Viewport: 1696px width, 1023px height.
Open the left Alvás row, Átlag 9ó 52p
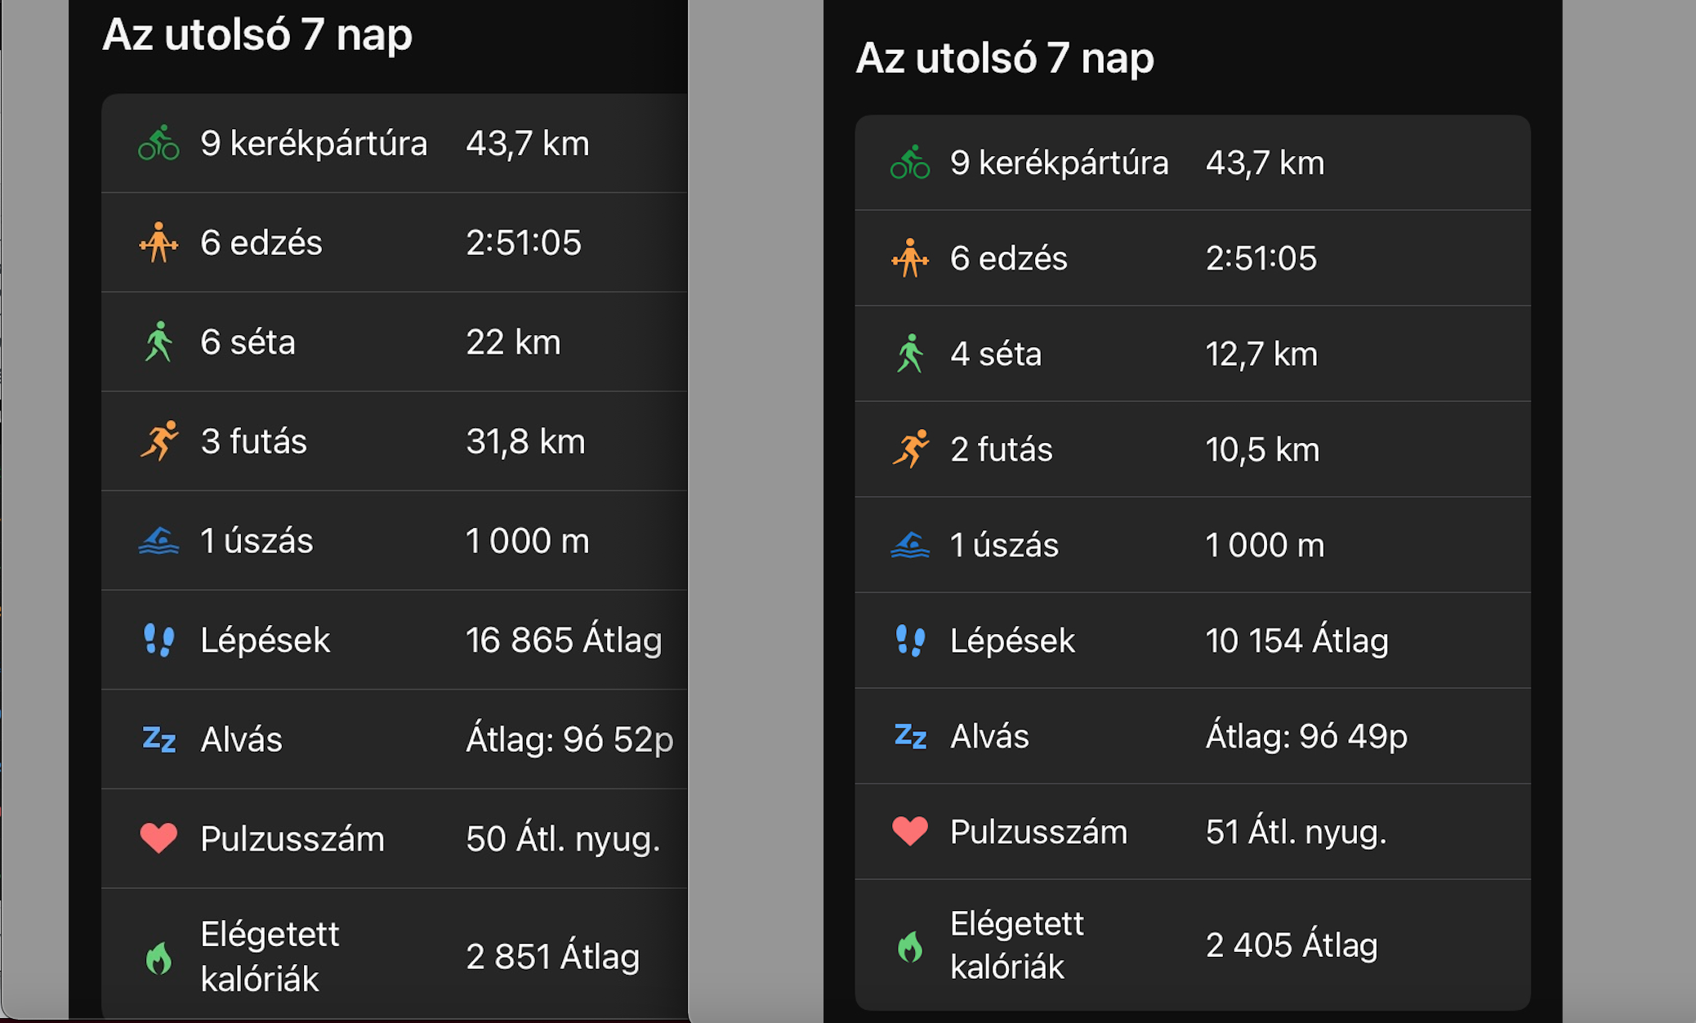pos(394,739)
